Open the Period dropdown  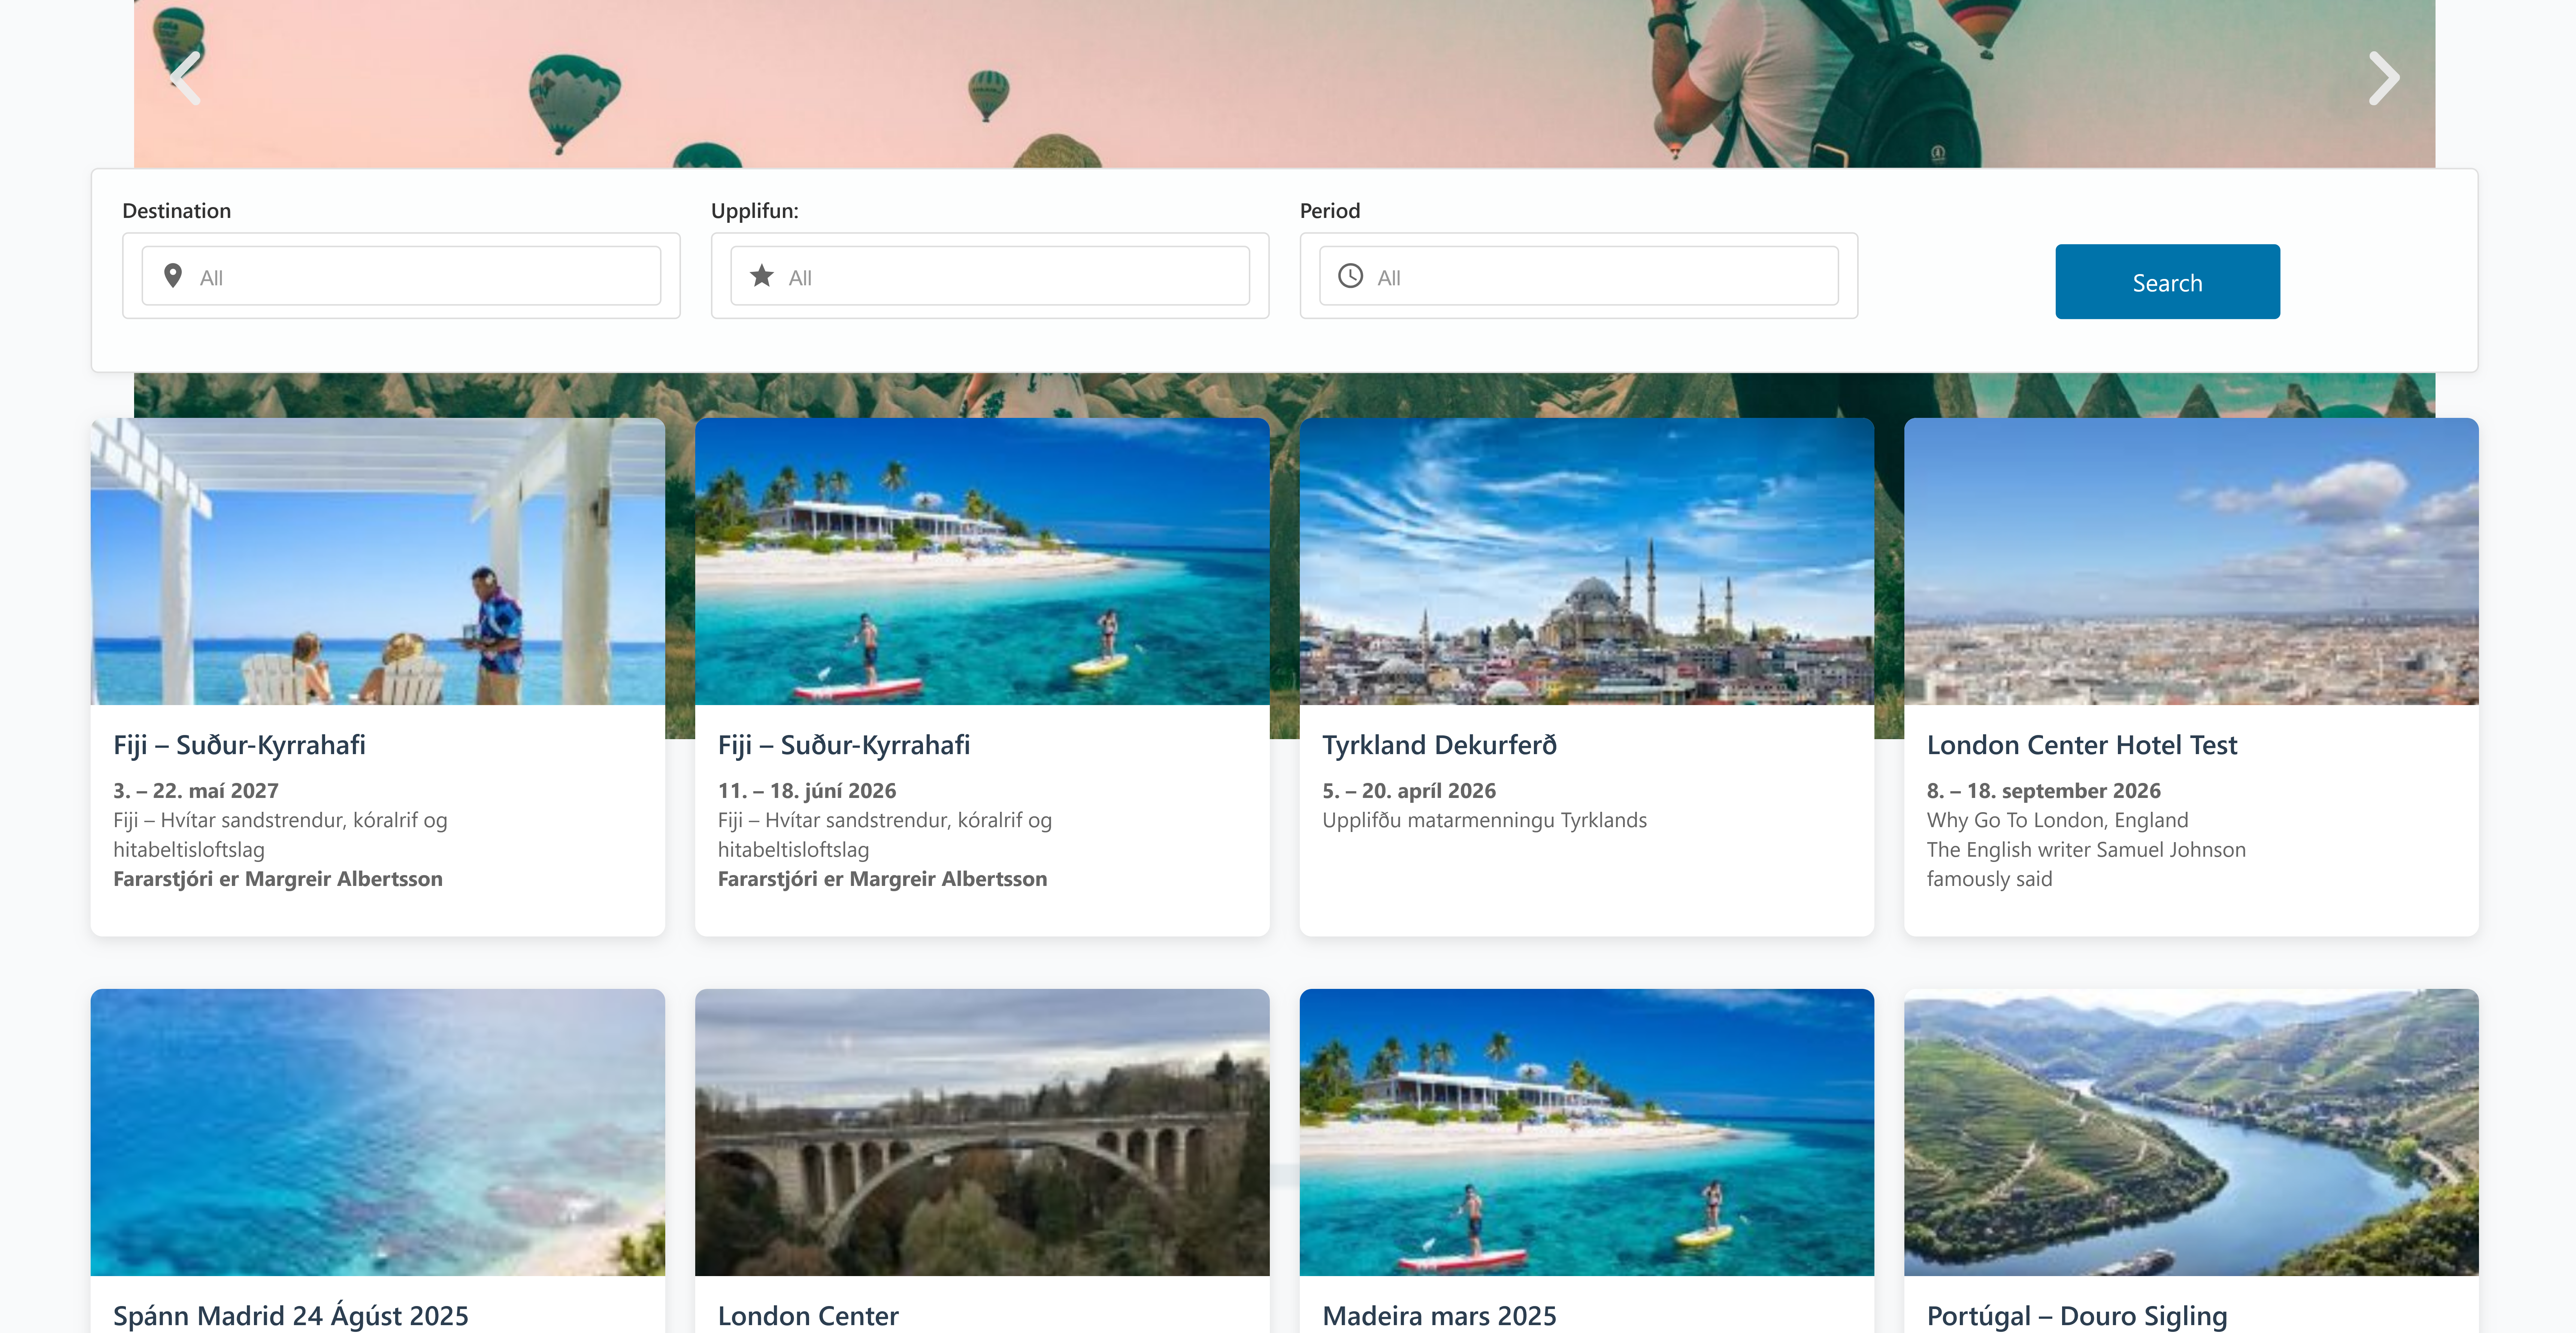pos(1579,276)
